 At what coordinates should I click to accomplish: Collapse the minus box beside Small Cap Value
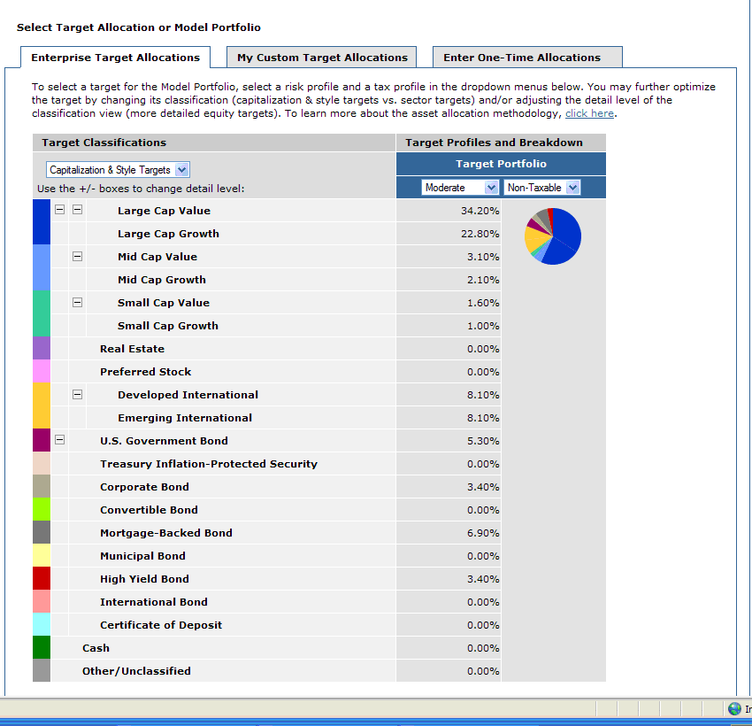[x=77, y=303]
